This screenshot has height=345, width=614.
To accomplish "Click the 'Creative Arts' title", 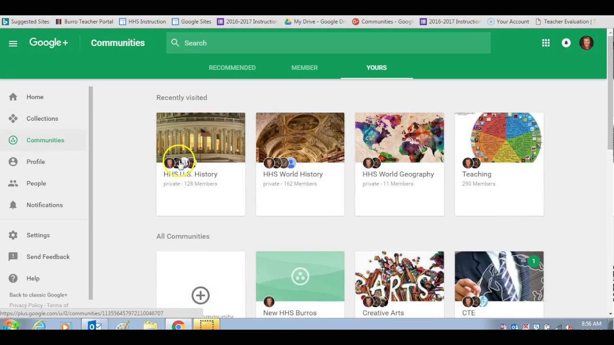I will 383,313.
